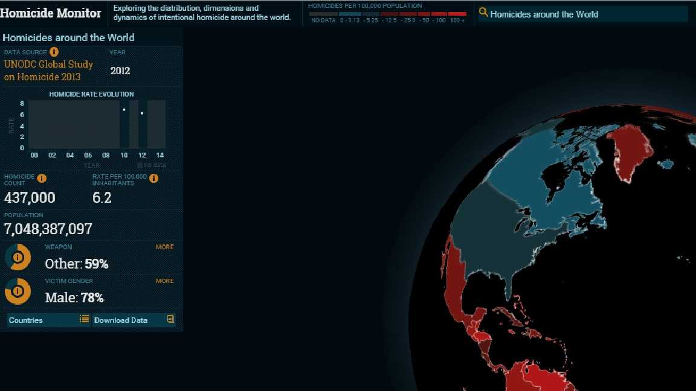
Task: Click the 14 year label on chart axis
Action: coord(159,155)
